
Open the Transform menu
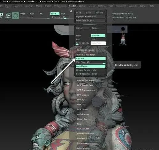click(x=121, y=6)
